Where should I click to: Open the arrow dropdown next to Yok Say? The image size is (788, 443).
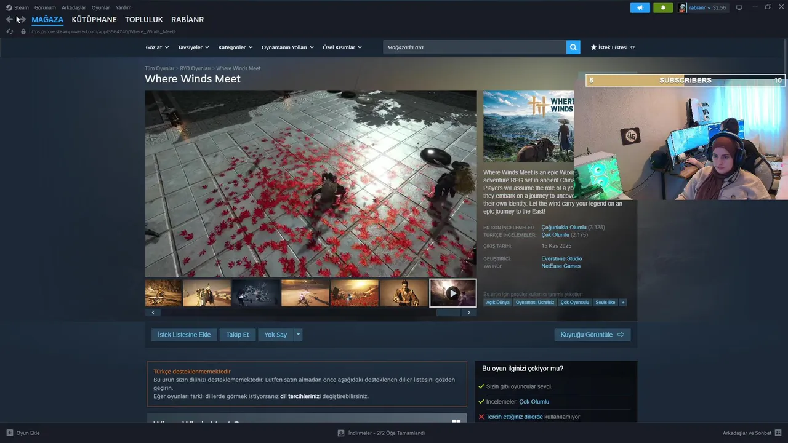298,335
